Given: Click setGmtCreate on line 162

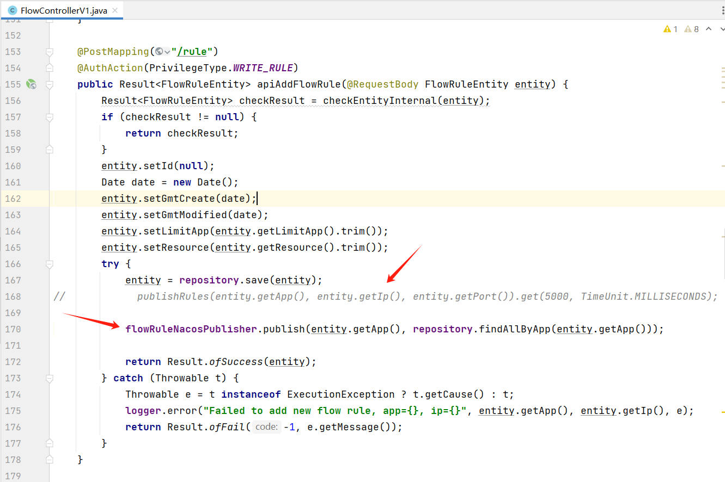Looking at the screenshot, I should [x=180, y=199].
